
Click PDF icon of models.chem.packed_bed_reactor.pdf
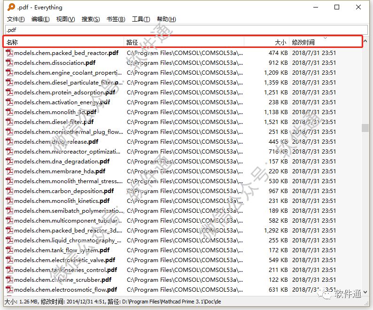(x=9, y=53)
